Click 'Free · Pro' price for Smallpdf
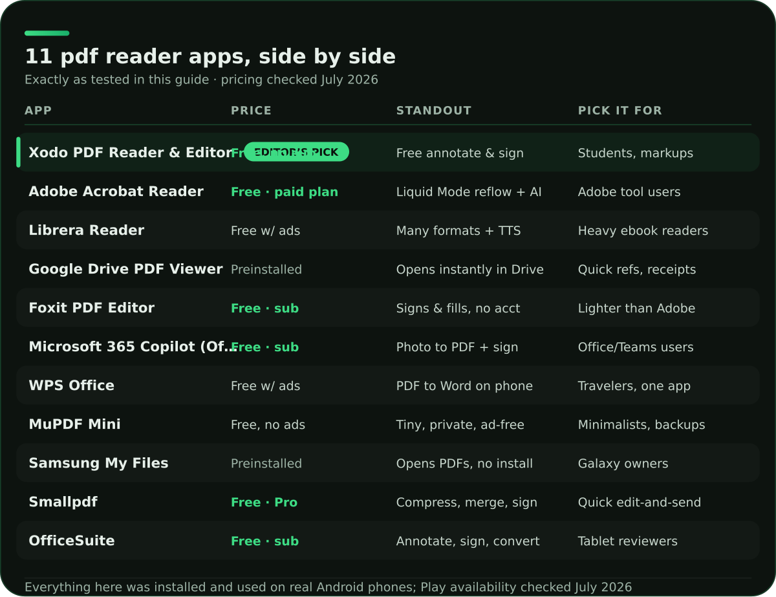The image size is (776, 597). [x=264, y=503]
